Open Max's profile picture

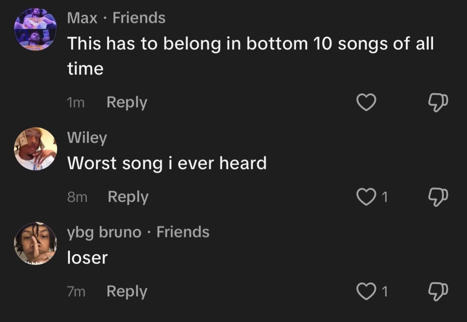coord(35,29)
